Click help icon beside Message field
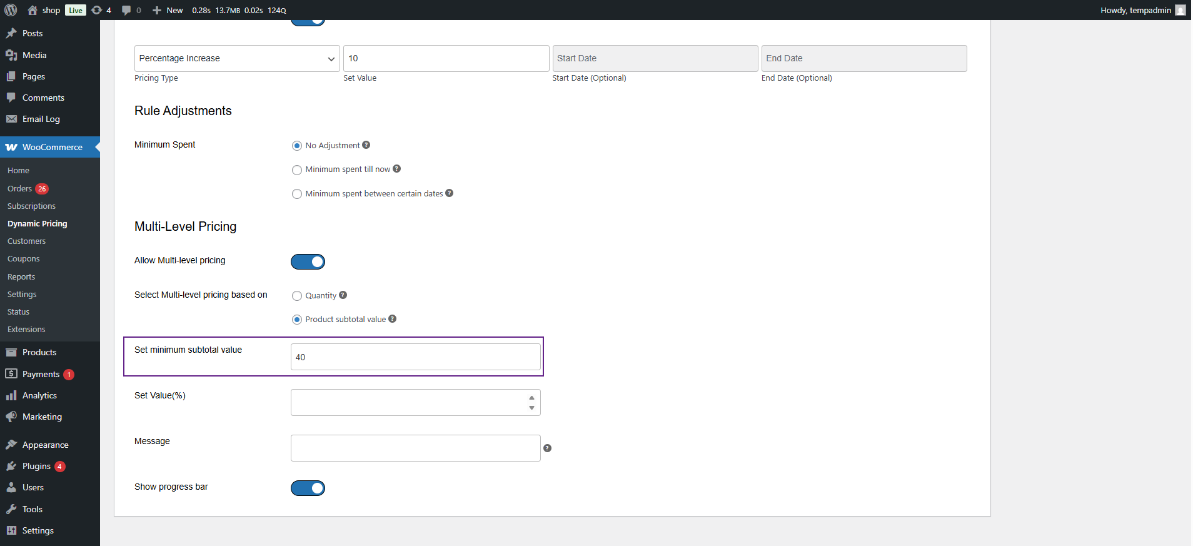 (547, 448)
